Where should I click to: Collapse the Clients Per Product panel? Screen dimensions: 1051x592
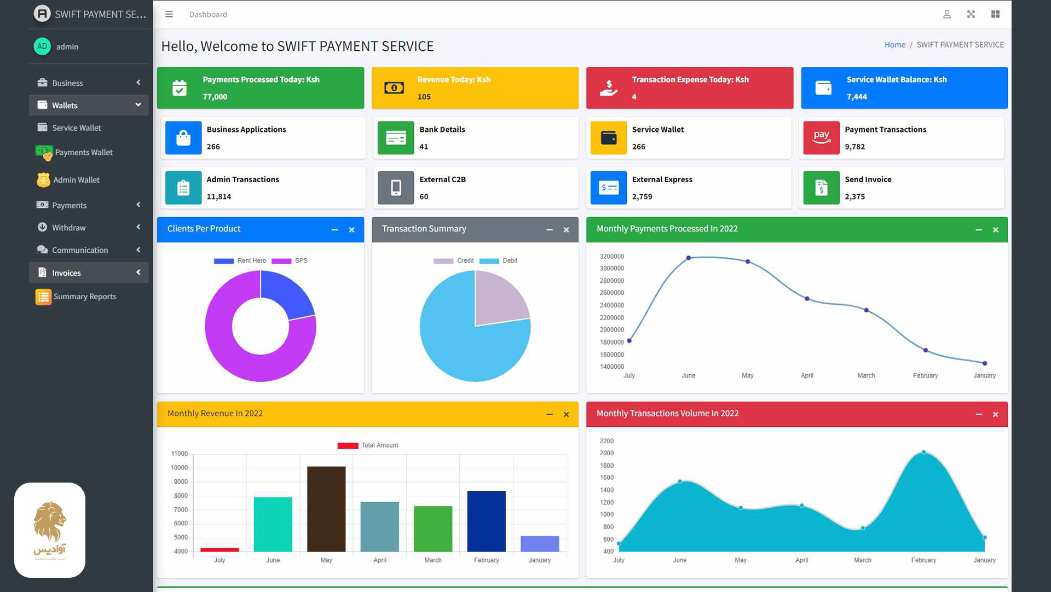(334, 230)
